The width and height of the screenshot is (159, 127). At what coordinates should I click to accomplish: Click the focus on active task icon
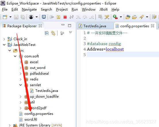click(62, 33)
